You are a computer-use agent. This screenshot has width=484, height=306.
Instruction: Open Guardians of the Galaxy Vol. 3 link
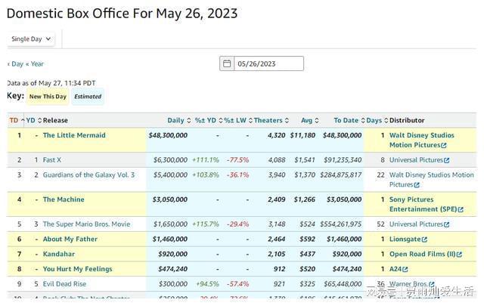pos(89,175)
